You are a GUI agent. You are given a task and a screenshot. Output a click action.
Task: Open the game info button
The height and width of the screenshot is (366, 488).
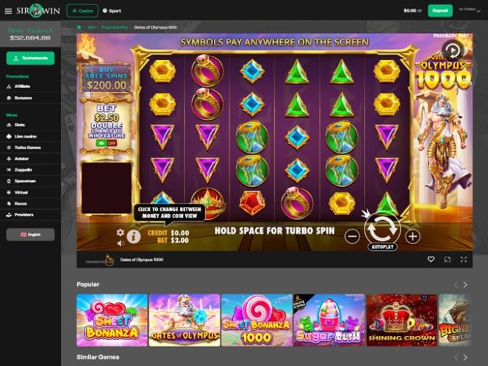[134, 237]
